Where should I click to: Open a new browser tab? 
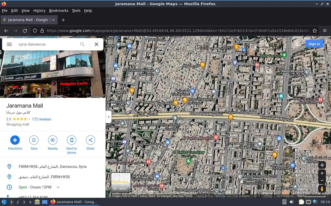[63, 20]
